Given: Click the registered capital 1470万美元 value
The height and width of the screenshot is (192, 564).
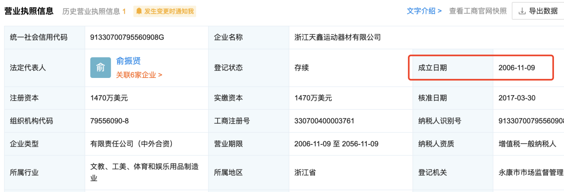Looking at the screenshot, I should pos(109,98).
